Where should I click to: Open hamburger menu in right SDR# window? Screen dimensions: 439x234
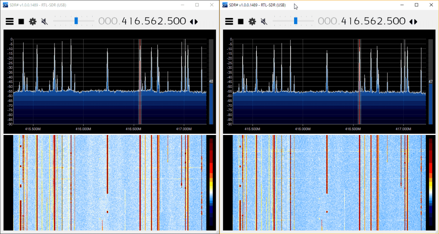click(229, 21)
